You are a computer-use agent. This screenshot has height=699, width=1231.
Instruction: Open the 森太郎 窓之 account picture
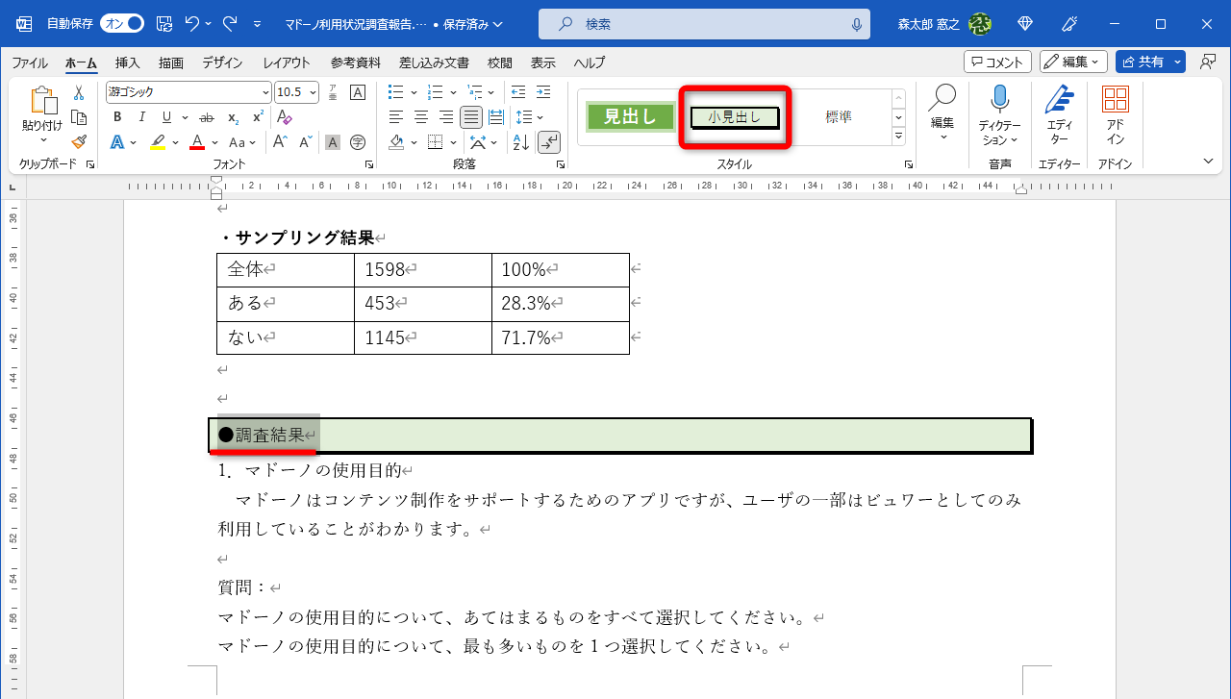pyautogui.click(x=980, y=24)
